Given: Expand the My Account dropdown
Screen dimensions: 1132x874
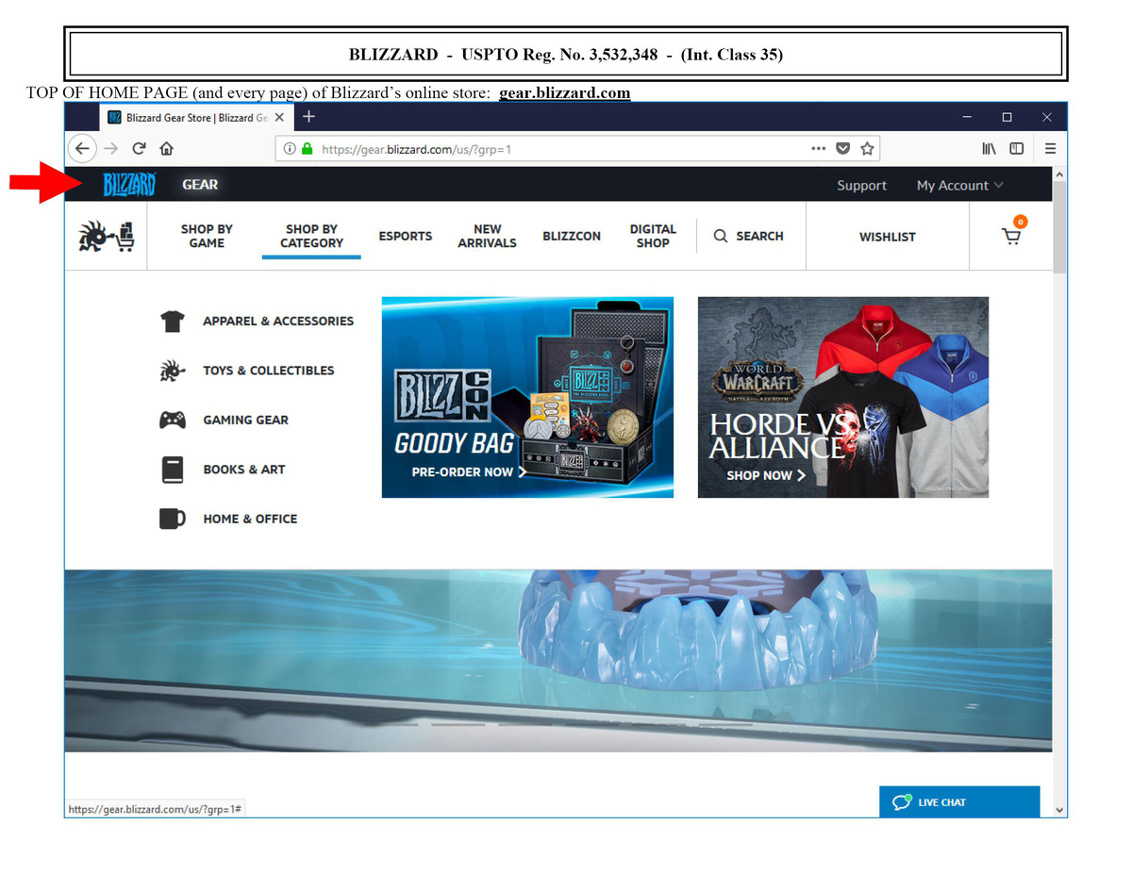Looking at the screenshot, I should click(959, 186).
